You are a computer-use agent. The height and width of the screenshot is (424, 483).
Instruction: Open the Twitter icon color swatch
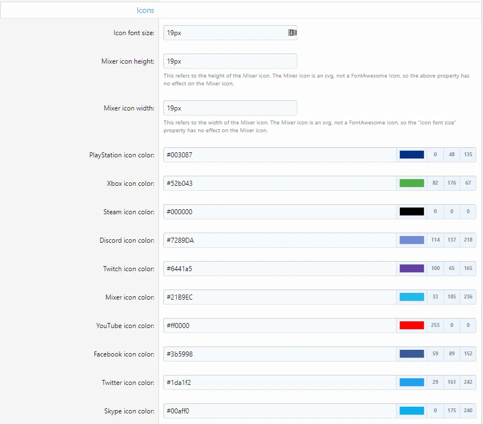point(412,383)
